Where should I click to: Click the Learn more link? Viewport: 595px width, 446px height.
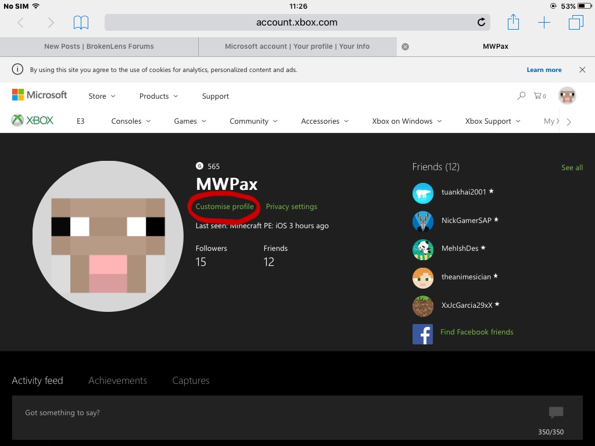[544, 70]
